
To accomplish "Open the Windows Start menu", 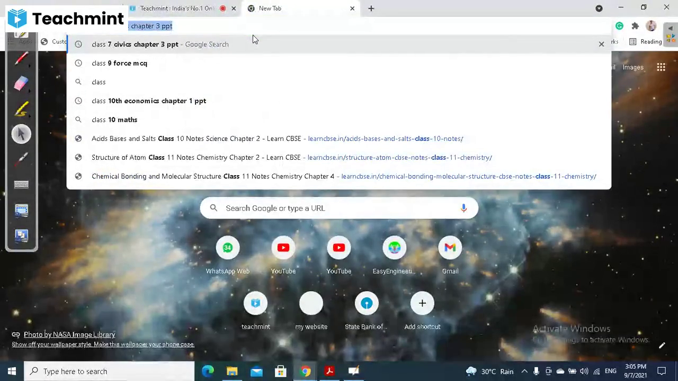I will pyautogui.click(x=12, y=371).
